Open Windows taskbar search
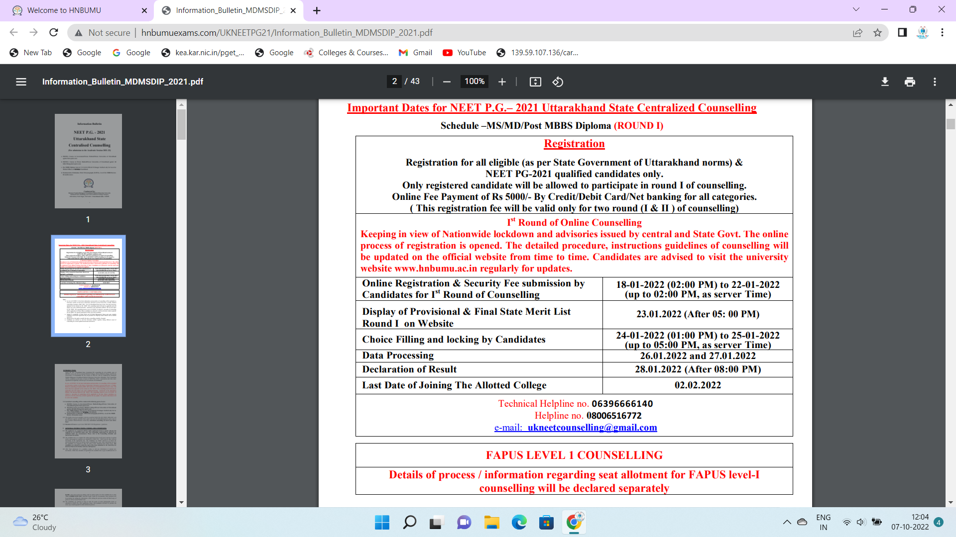Image resolution: width=956 pixels, height=537 pixels. coord(409,522)
